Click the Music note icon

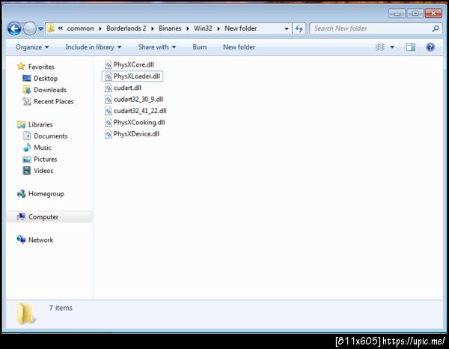[x=27, y=148]
